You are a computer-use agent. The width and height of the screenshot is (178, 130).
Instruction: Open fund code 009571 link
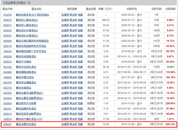pos(7,25)
